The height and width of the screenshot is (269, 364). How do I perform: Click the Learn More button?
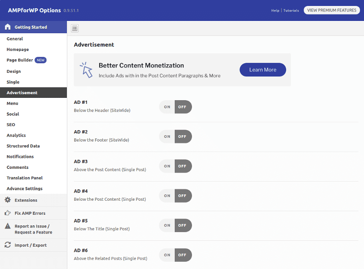coord(263,70)
